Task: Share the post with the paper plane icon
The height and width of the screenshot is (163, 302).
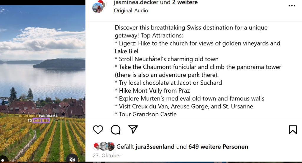Action: (133, 129)
